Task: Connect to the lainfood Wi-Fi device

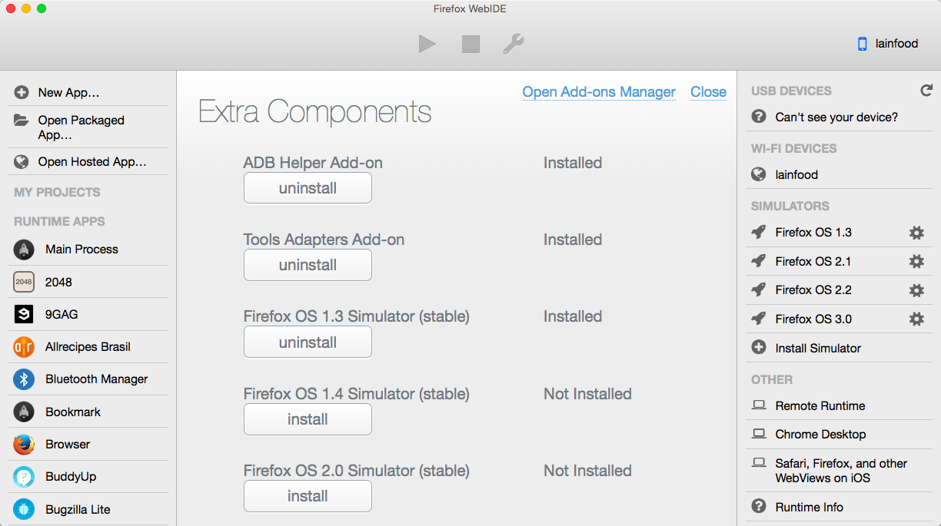Action: (795, 174)
